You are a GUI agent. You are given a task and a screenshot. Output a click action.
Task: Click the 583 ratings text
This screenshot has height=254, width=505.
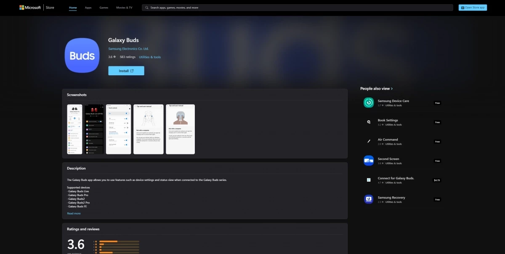coord(128,57)
